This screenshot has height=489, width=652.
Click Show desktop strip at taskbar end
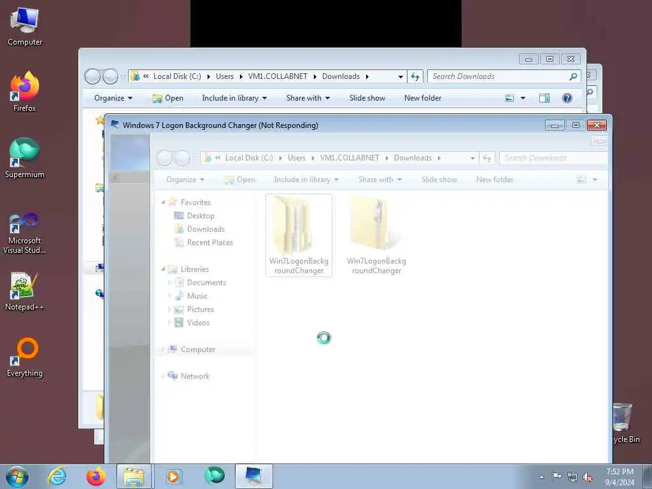648,476
